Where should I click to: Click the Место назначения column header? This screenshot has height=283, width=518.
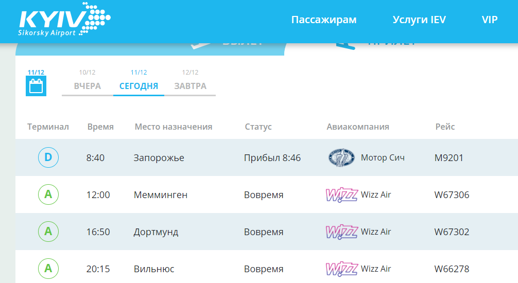(174, 127)
